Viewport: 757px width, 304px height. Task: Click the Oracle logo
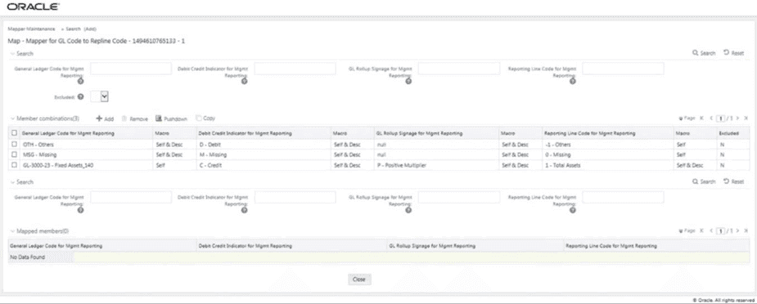point(34,7)
